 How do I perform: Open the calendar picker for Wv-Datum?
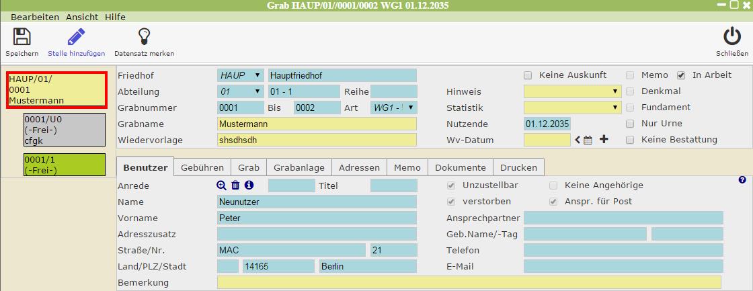click(588, 140)
